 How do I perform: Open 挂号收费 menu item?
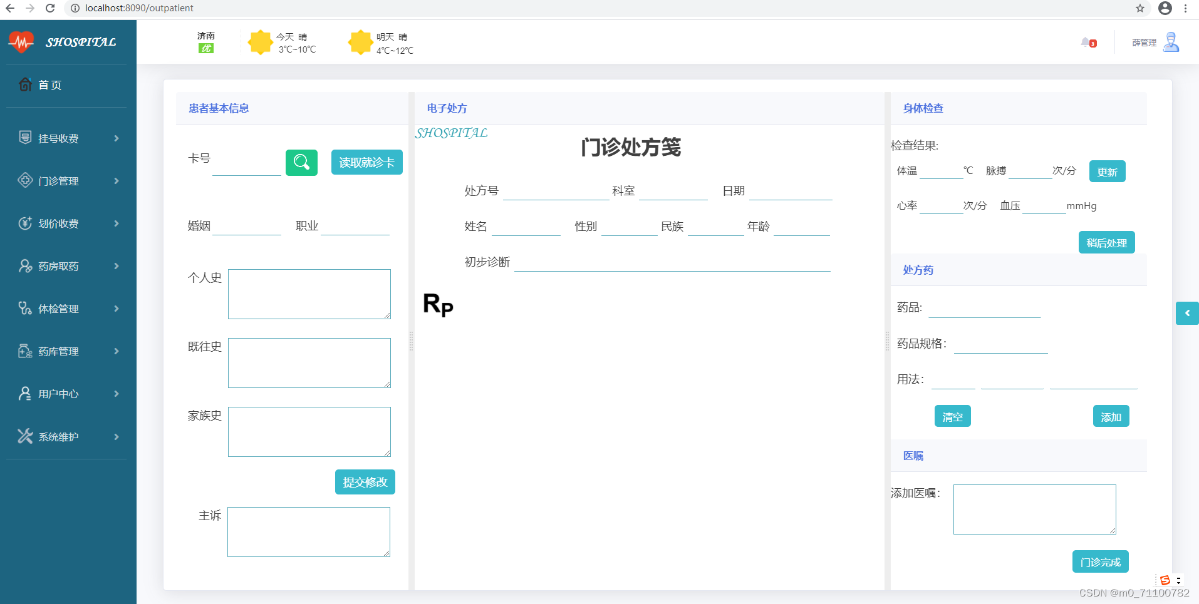(x=58, y=138)
